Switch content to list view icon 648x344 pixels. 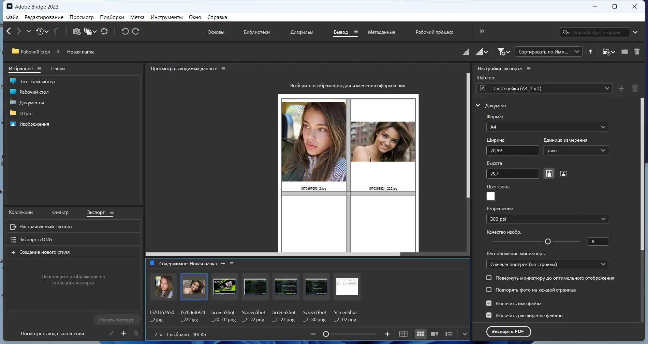[x=449, y=334]
